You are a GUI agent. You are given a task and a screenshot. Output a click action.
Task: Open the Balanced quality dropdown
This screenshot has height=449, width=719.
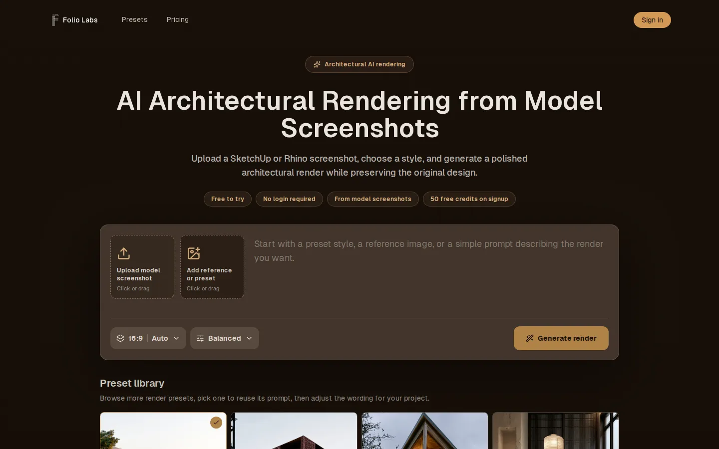(x=225, y=338)
